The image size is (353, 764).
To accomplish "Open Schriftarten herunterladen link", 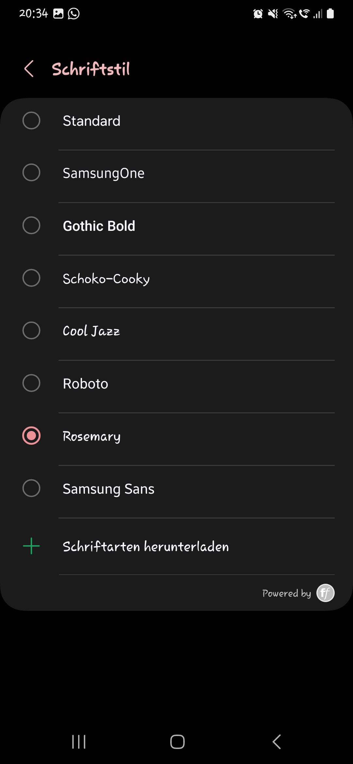I will 146,547.
